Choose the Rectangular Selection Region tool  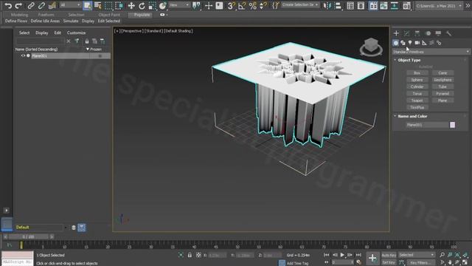click(x=108, y=5)
